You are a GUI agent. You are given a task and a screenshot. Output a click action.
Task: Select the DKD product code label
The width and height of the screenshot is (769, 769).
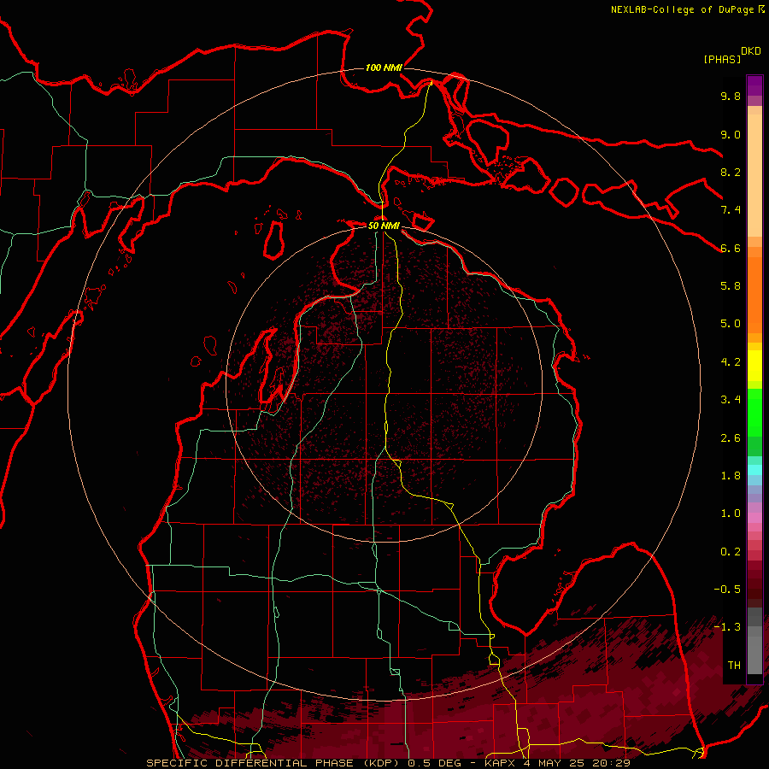[751, 51]
